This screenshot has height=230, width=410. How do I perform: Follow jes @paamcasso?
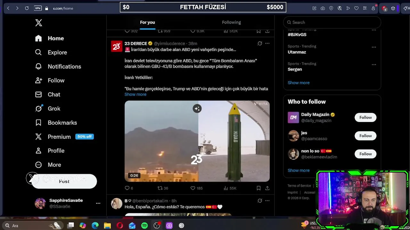tap(365, 136)
